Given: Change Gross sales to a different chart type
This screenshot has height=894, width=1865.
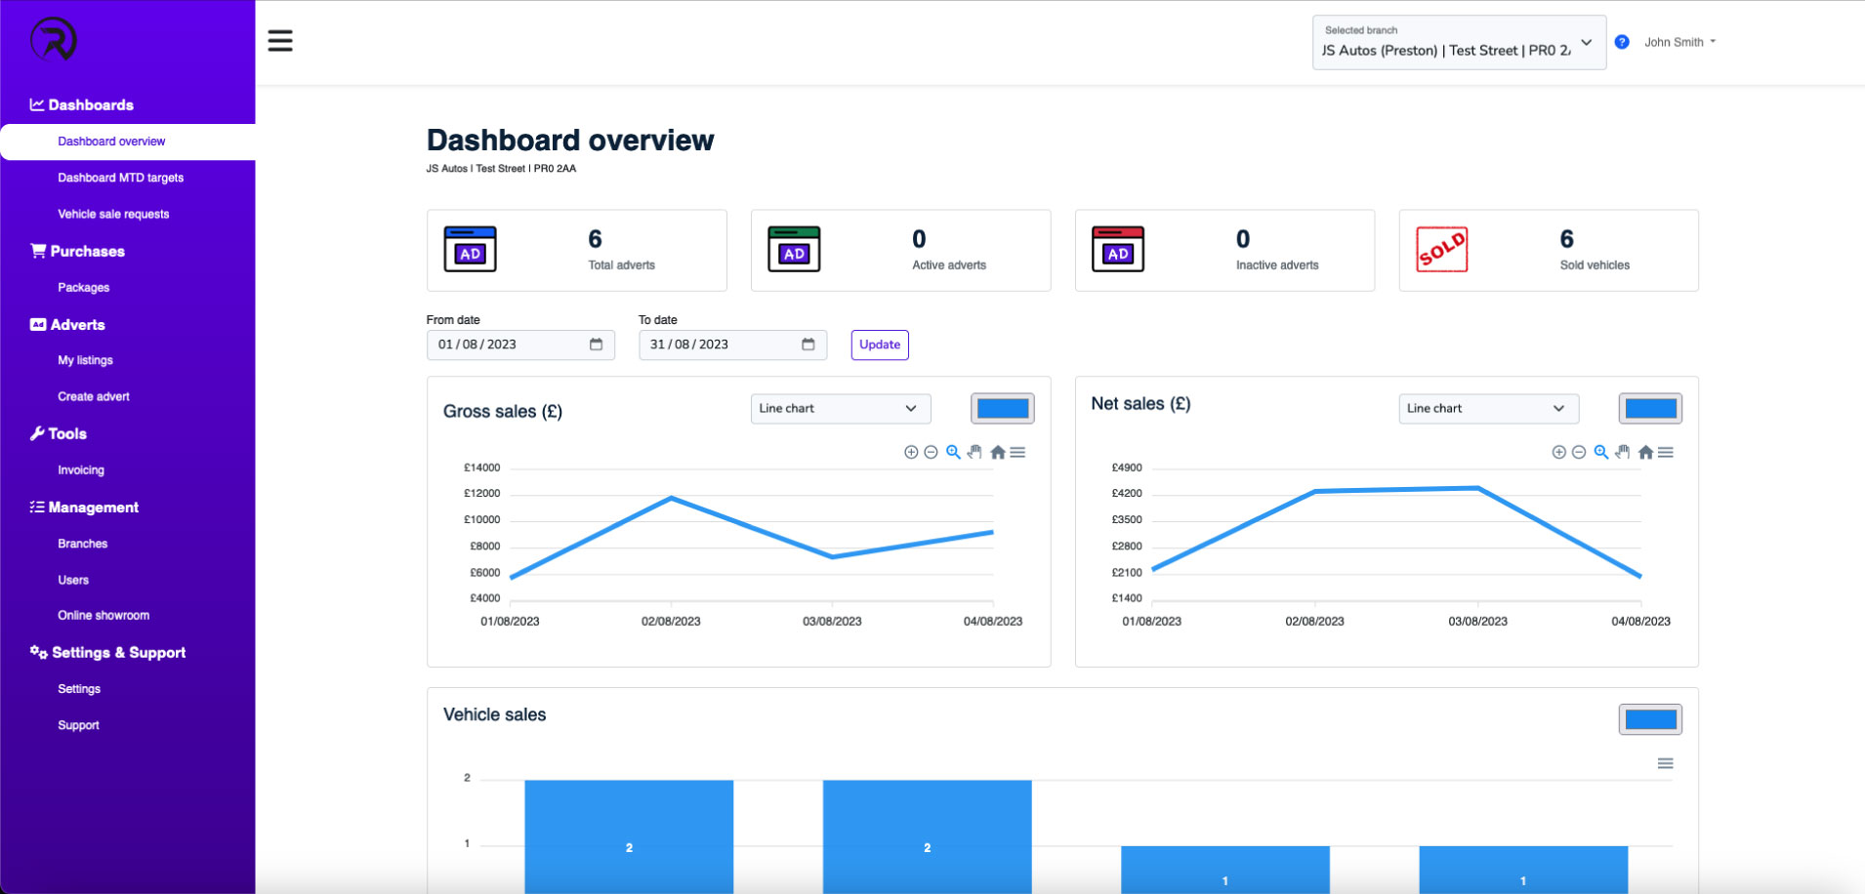Looking at the screenshot, I should point(840,408).
